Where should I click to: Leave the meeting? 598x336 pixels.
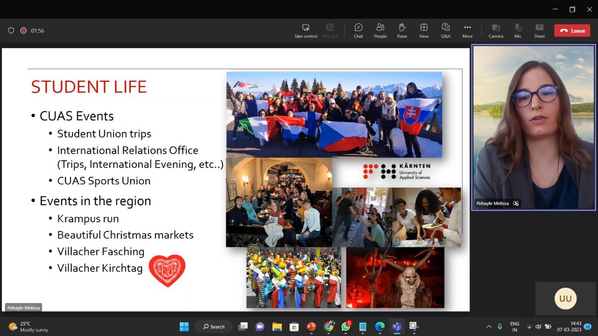[572, 31]
